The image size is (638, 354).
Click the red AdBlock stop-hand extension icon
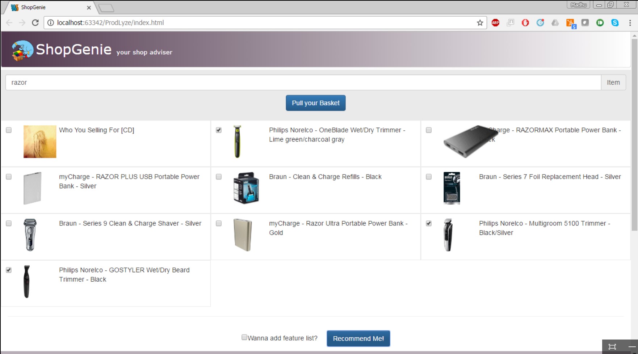525,23
